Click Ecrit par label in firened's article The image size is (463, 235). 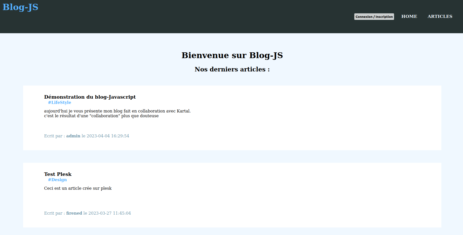(54, 213)
